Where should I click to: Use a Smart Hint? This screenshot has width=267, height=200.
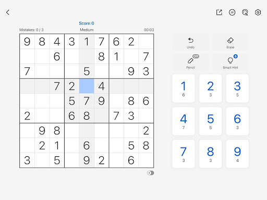(230, 62)
